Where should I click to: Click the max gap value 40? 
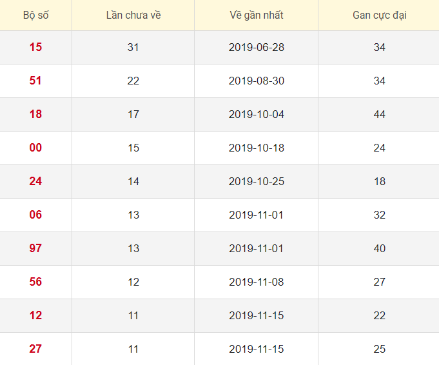(379, 249)
